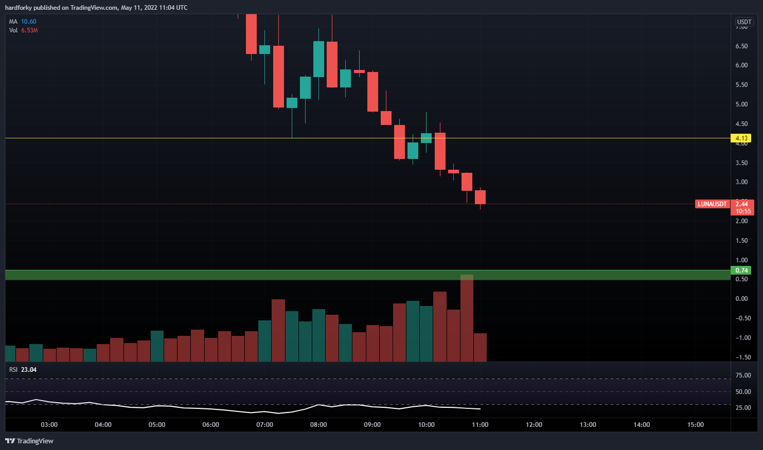Click the 15:00 time axis label
Screen dimensions: 763x450
point(696,425)
